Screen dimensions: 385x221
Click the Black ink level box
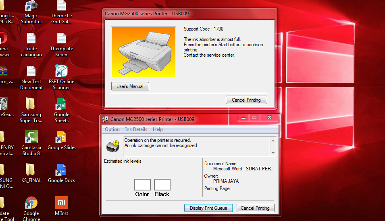[x=162, y=184]
